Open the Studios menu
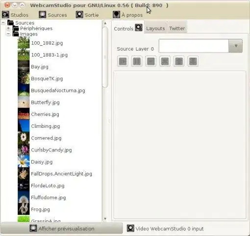The width and height of the screenshot is (250, 236). click(15, 15)
